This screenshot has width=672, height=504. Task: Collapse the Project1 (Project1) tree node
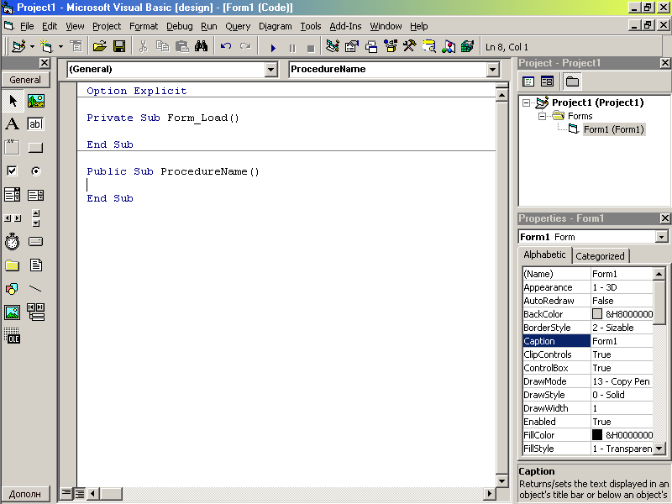(527, 102)
